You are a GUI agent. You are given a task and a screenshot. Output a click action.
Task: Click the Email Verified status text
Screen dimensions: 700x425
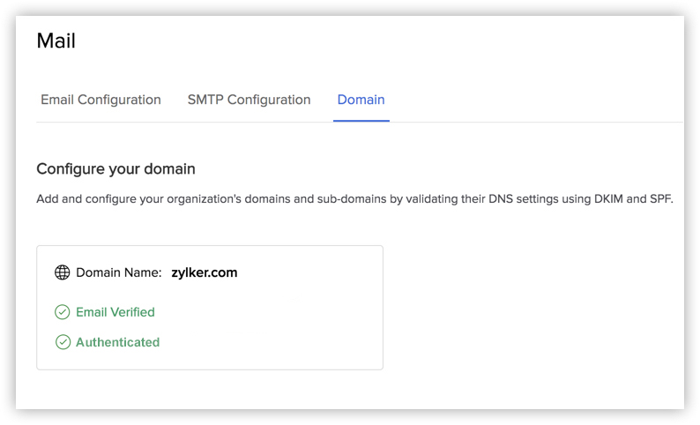click(115, 312)
